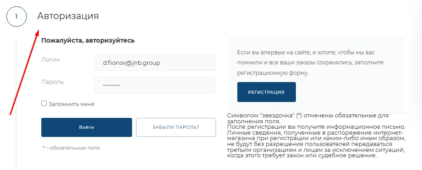This screenshot has height=170, width=422.
Task: Select the Пожалуйста, авторизуйтесь heading
Action: [88, 41]
